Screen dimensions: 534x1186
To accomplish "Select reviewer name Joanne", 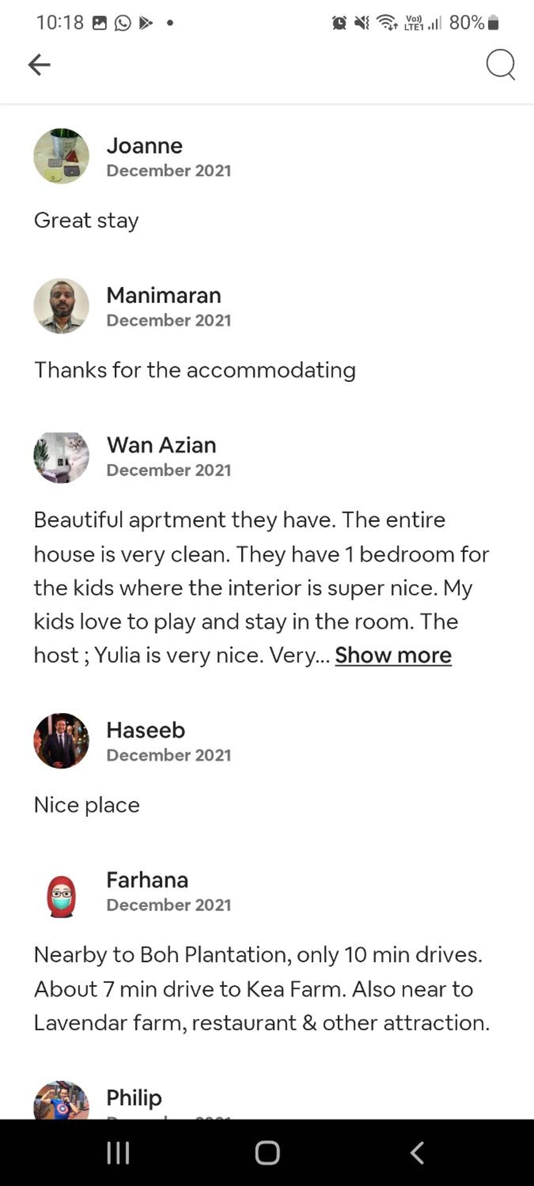I will pos(144,146).
